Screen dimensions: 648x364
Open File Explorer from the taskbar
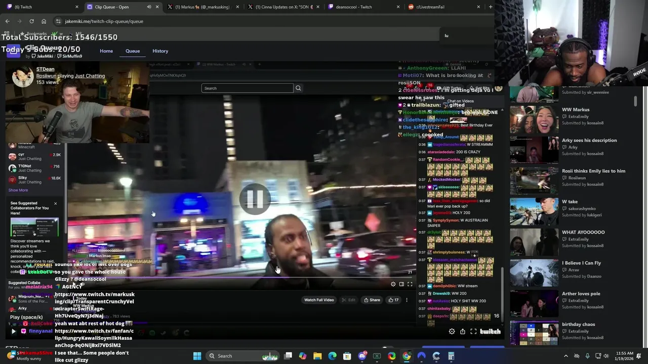[317, 356]
